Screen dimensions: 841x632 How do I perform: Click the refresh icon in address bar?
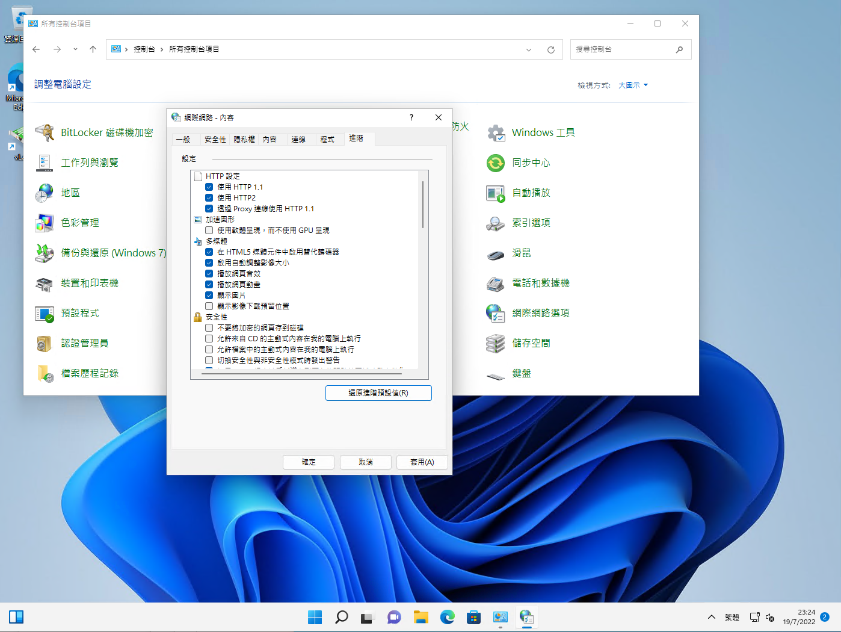pos(550,49)
